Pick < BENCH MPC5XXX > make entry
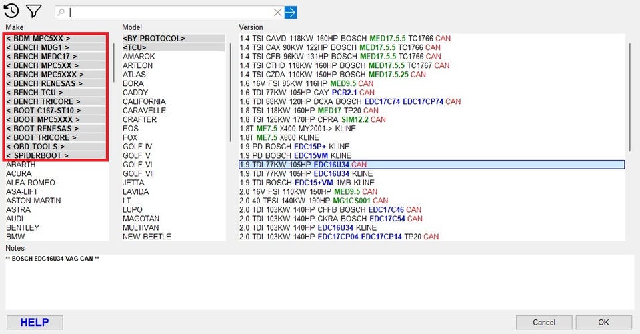Screen dimensions: 640x334 click(55, 74)
